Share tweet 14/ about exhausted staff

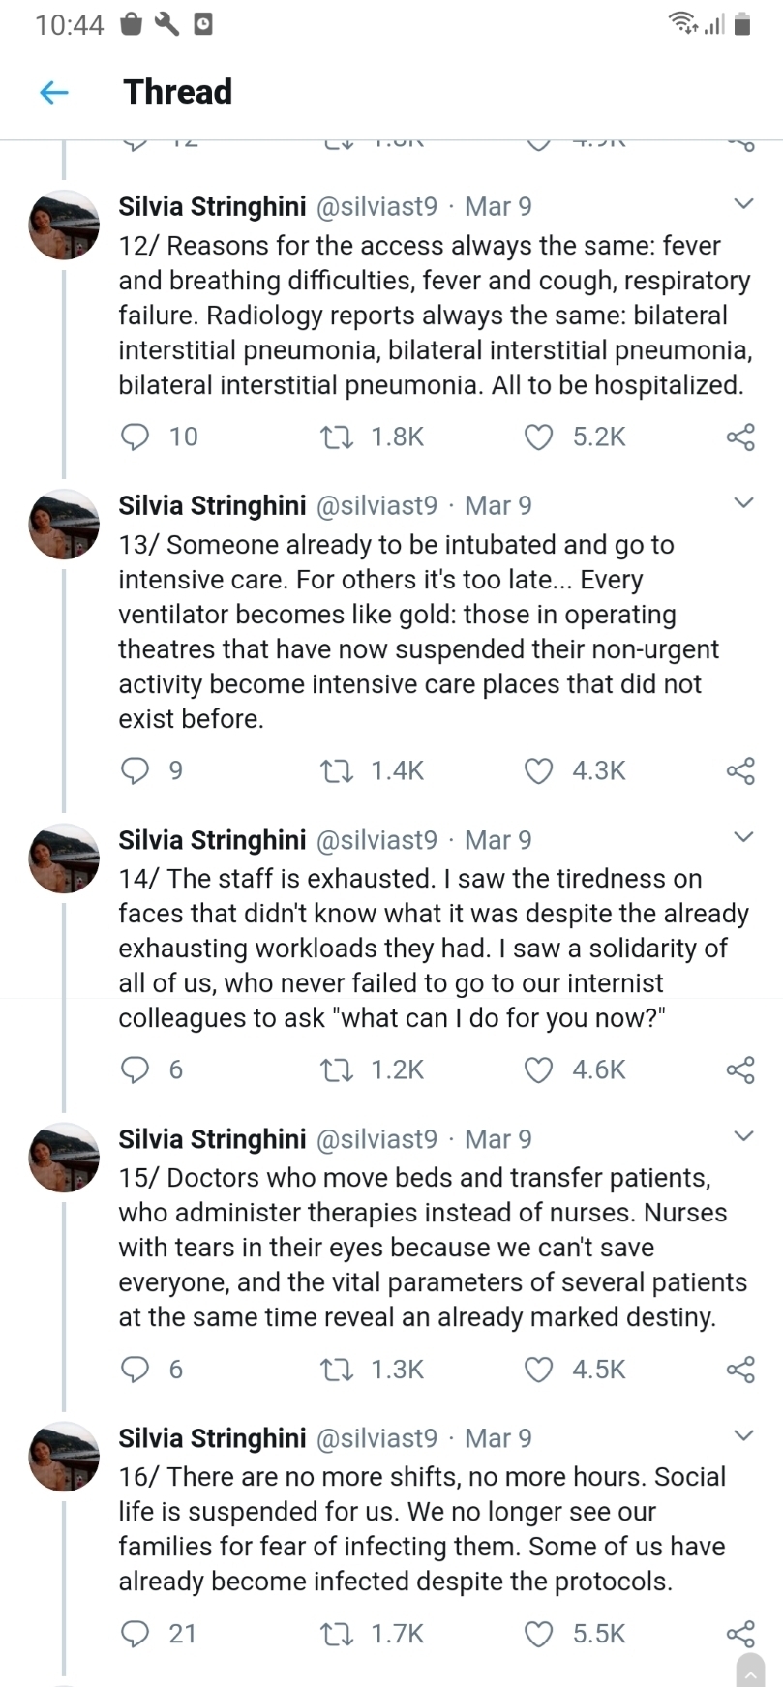click(x=740, y=1070)
